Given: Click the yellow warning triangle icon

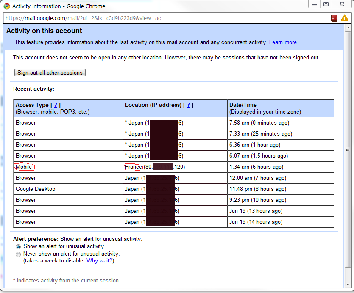Looking at the screenshot, I should click(345, 18).
